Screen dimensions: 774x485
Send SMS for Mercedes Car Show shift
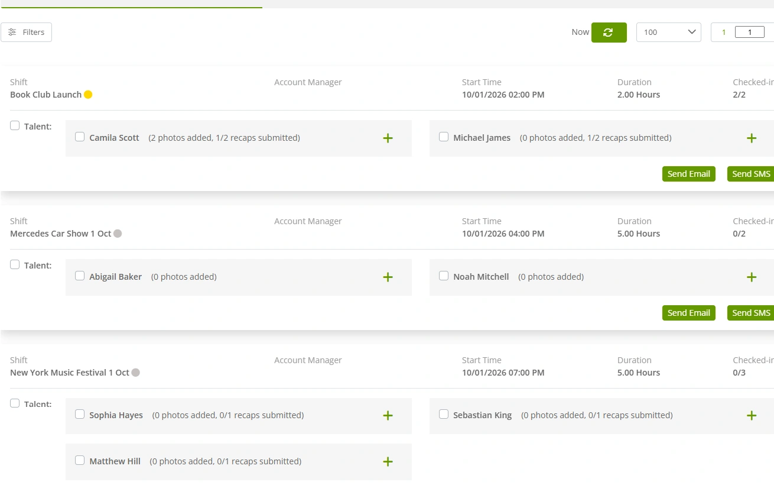tap(751, 313)
